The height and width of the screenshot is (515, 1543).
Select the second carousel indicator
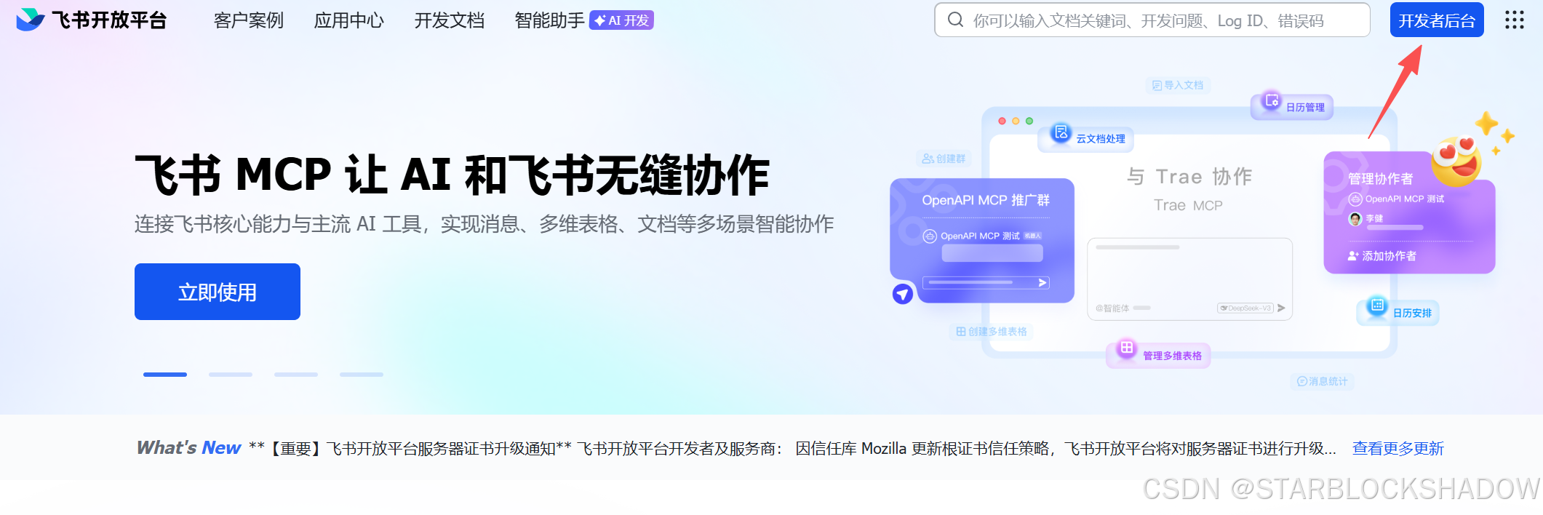pyautogui.click(x=231, y=375)
